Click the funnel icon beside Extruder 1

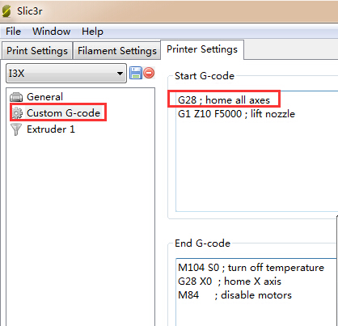(16, 129)
